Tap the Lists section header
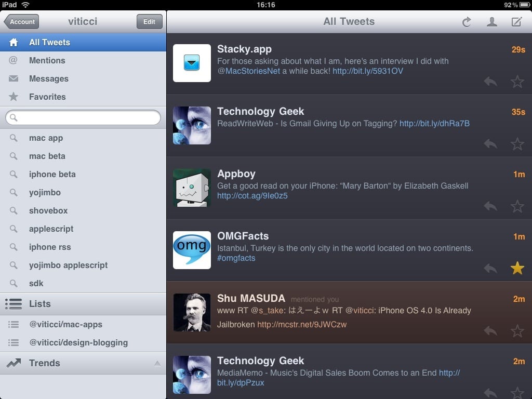 point(83,304)
